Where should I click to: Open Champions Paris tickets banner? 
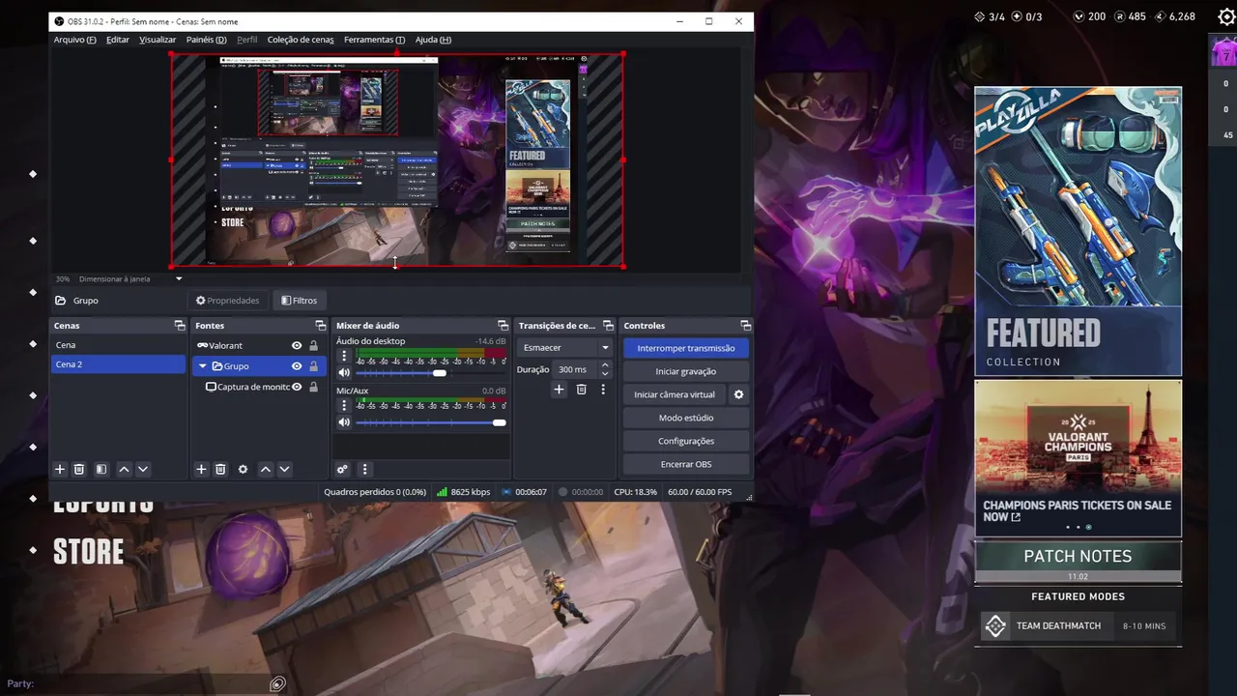click(x=1078, y=458)
